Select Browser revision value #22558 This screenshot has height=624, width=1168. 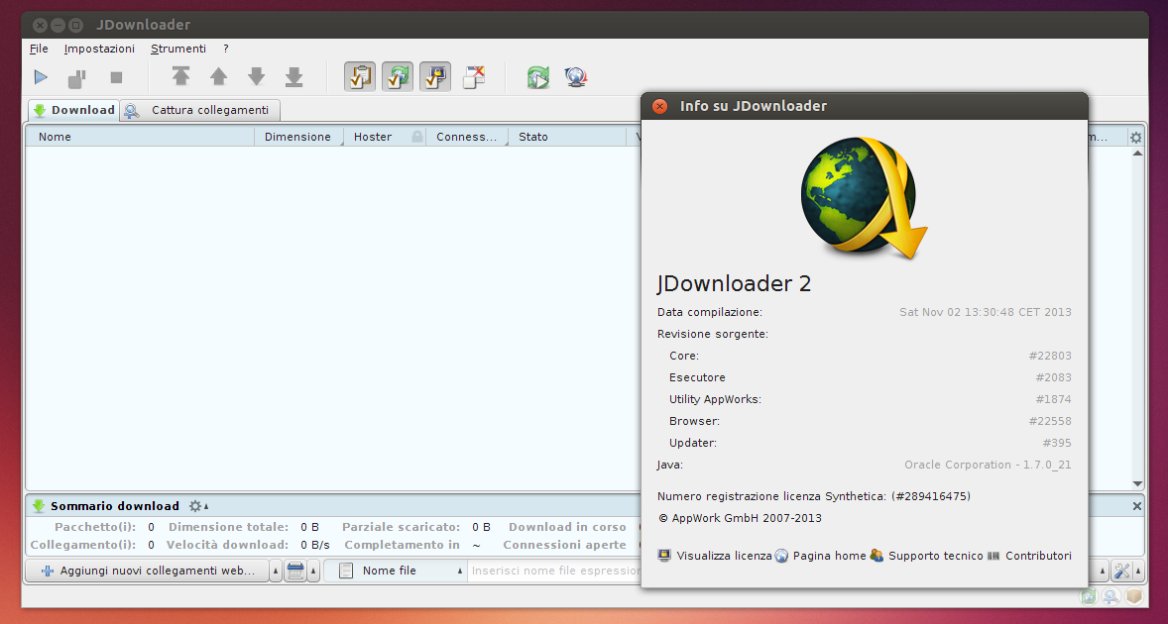(x=1050, y=421)
